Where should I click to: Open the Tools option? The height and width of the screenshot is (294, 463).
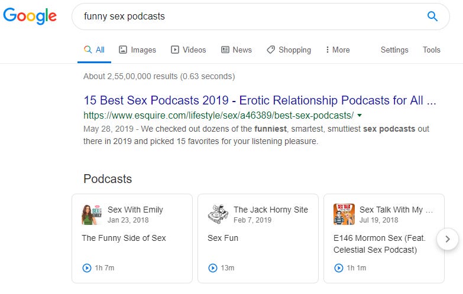tap(432, 50)
